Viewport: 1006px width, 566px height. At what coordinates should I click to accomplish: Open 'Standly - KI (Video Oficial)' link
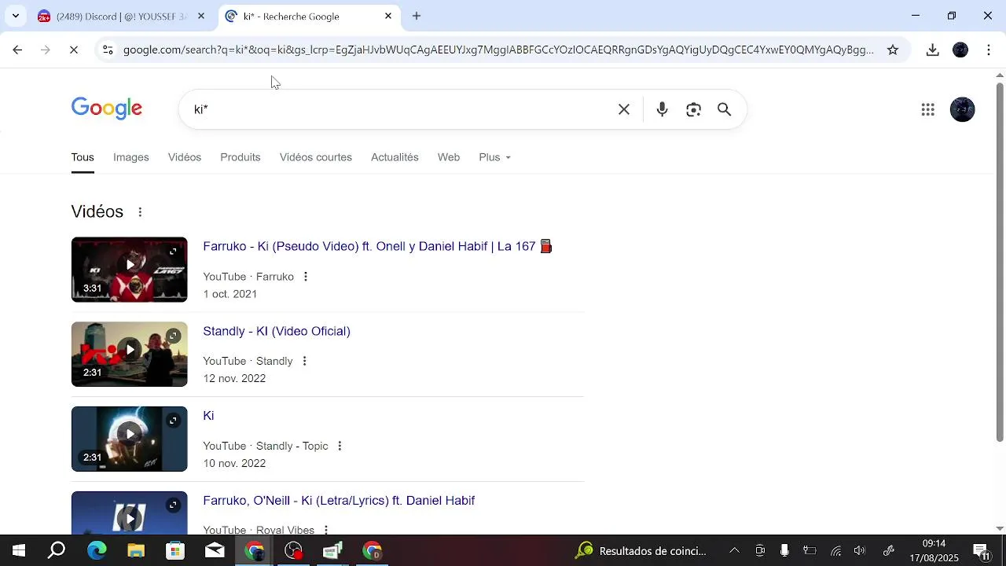click(x=277, y=331)
